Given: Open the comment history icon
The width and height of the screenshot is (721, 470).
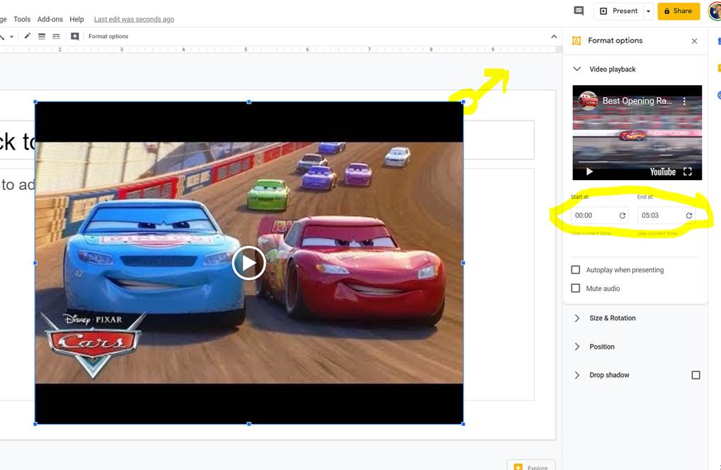Looking at the screenshot, I should point(579,11).
